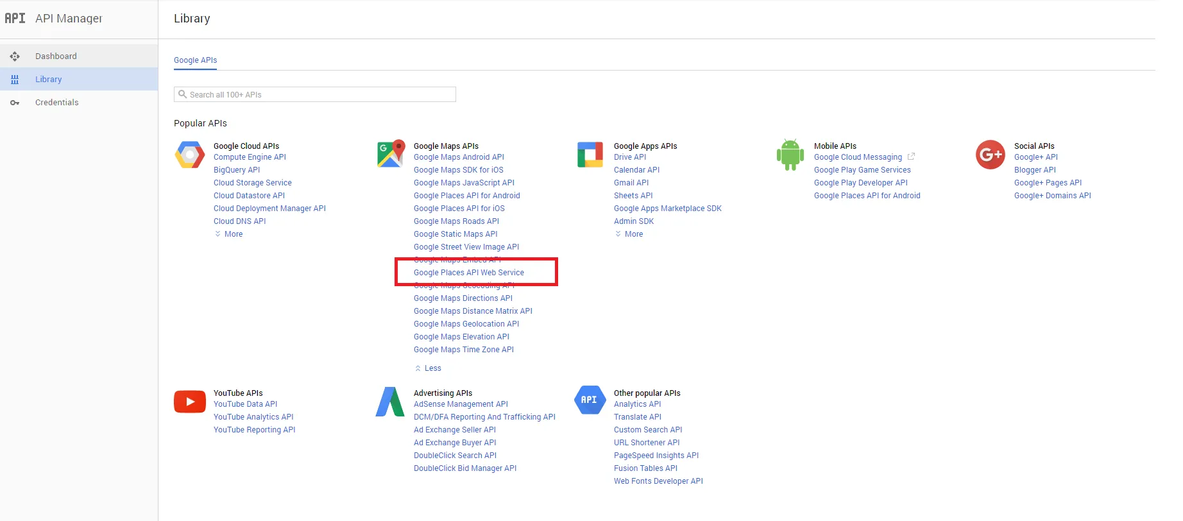The image size is (1183, 521).
Task: Click the Android robot icon
Action: (790, 155)
